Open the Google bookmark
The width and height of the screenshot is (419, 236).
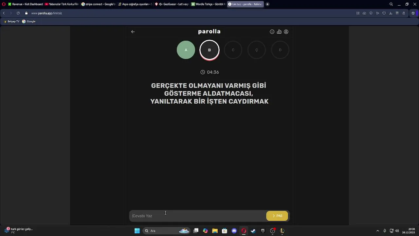[x=29, y=21]
